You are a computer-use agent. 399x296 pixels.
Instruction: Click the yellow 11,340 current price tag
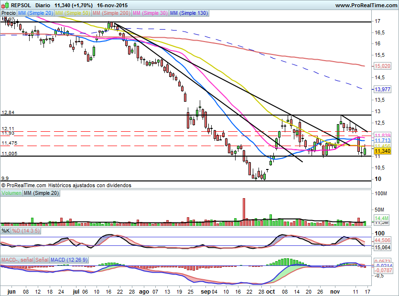383,151
